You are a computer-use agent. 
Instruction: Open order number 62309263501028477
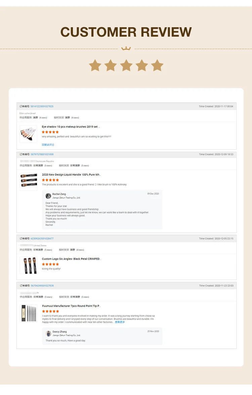42,239
